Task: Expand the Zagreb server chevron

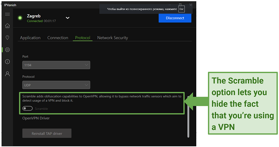Action: [x=67, y=18]
